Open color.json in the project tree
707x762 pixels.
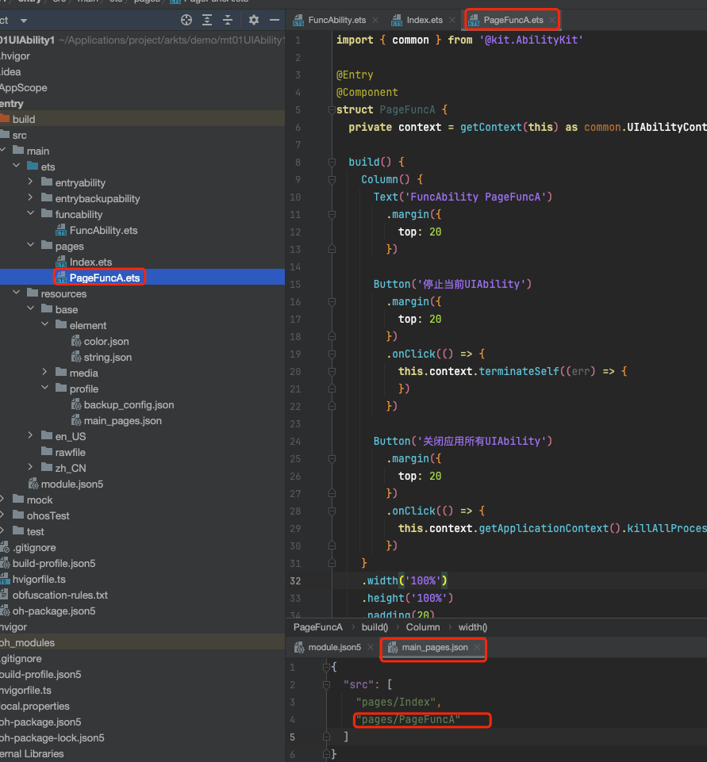[106, 341]
